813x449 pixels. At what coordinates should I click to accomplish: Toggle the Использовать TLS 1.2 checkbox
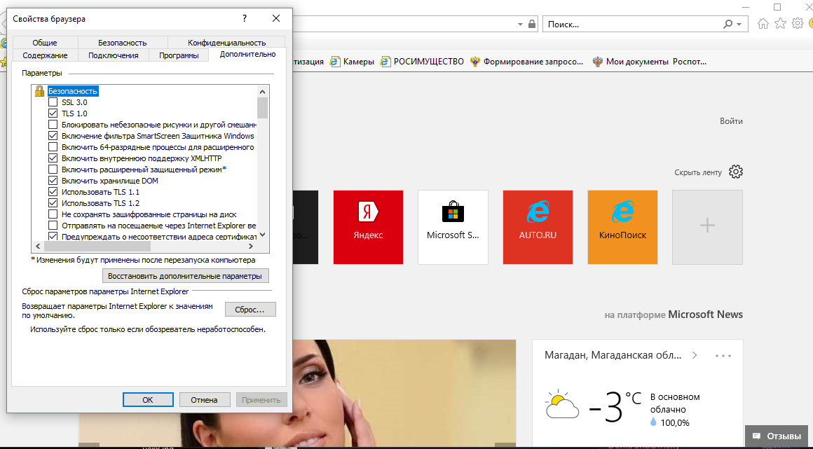[53, 203]
